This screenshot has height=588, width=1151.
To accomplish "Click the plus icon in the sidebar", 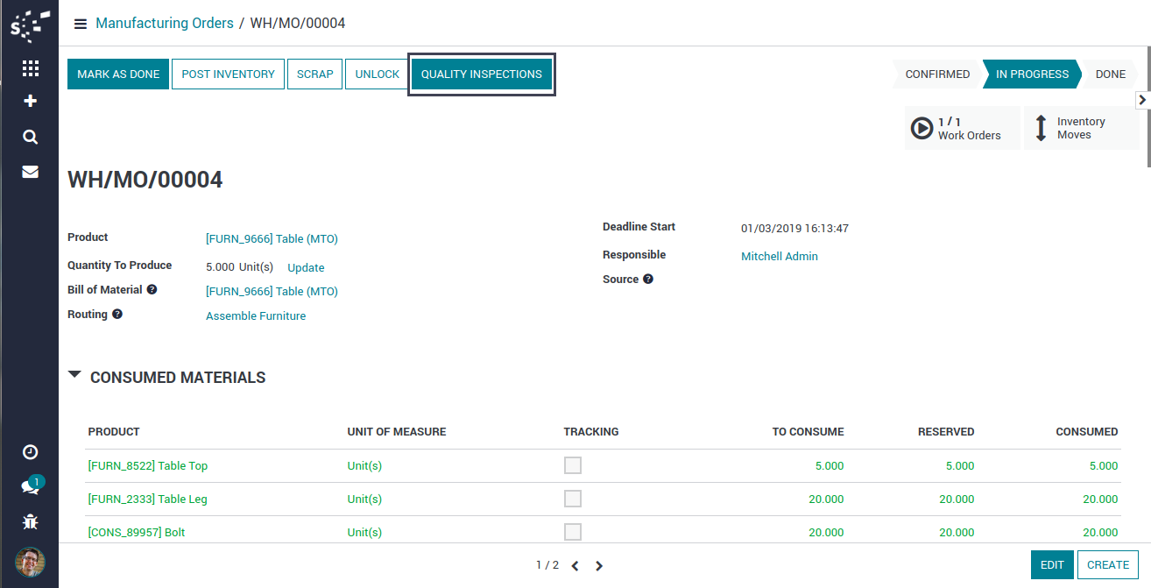I will (30, 102).
